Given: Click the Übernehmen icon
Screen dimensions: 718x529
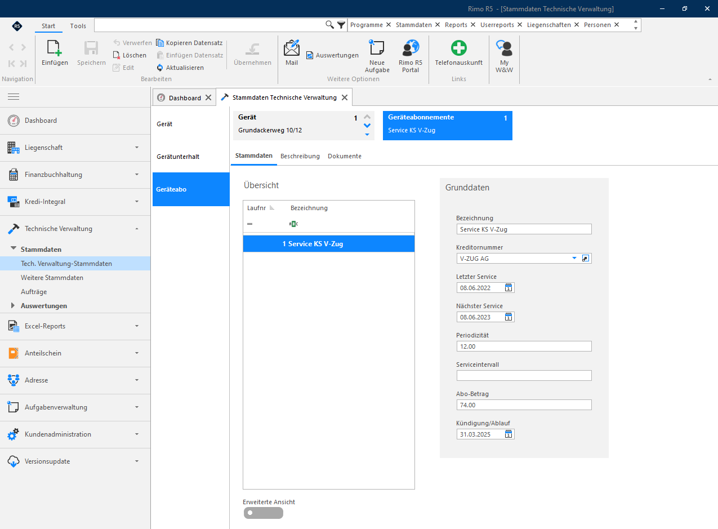Looking at the screenshot, I should [x=252, y=48].
